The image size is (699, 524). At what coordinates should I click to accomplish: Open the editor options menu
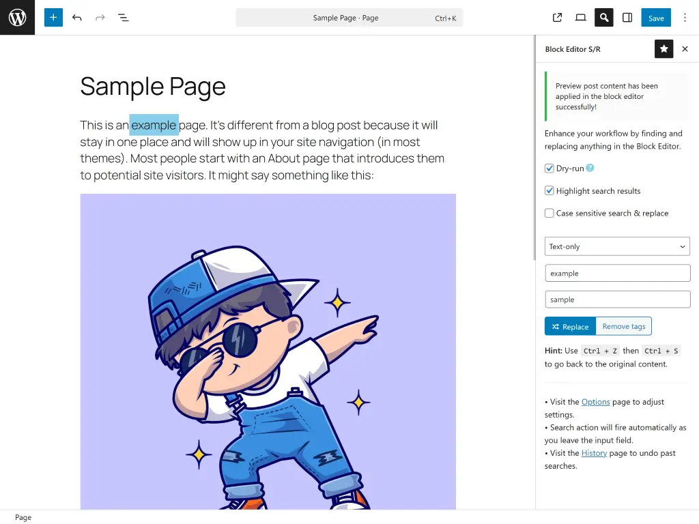(x=685, y=17)
